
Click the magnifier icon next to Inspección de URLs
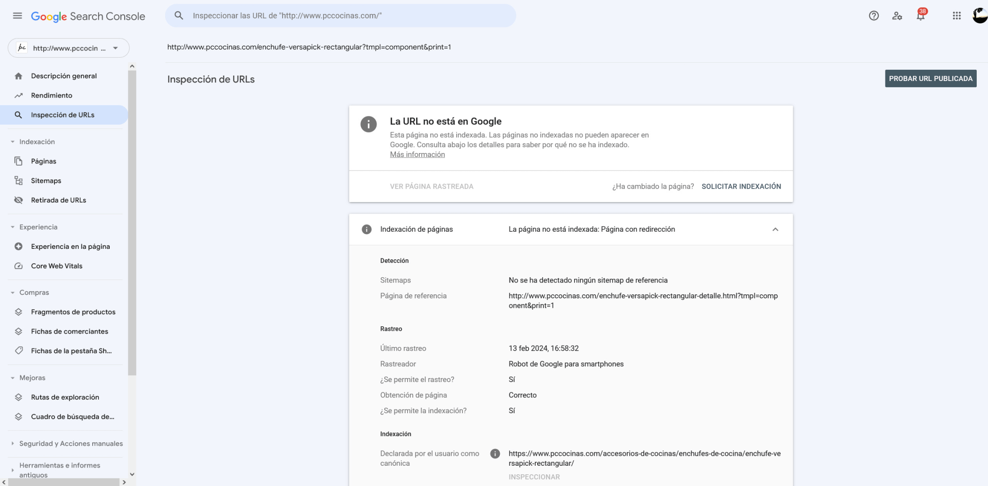tap(18, 115)
